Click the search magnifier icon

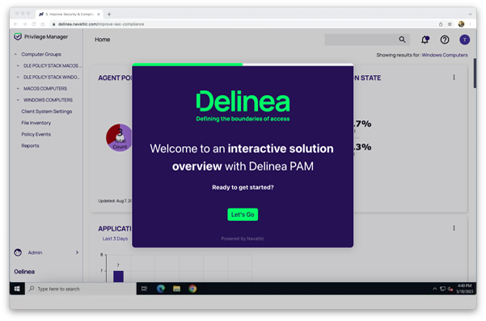tap(402, 40)
